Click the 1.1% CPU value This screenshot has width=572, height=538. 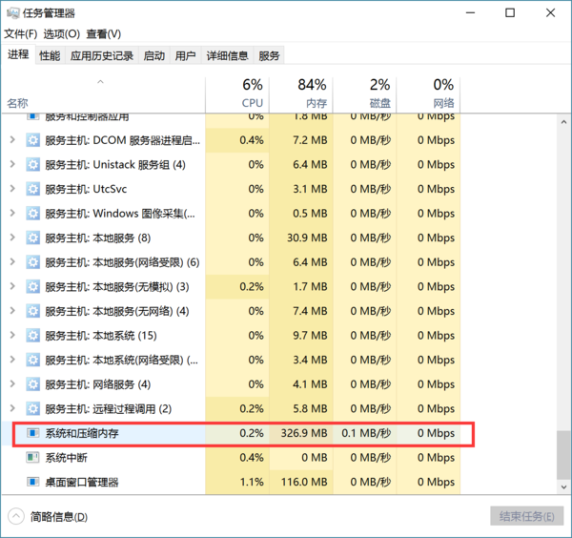tap(252, 482)
